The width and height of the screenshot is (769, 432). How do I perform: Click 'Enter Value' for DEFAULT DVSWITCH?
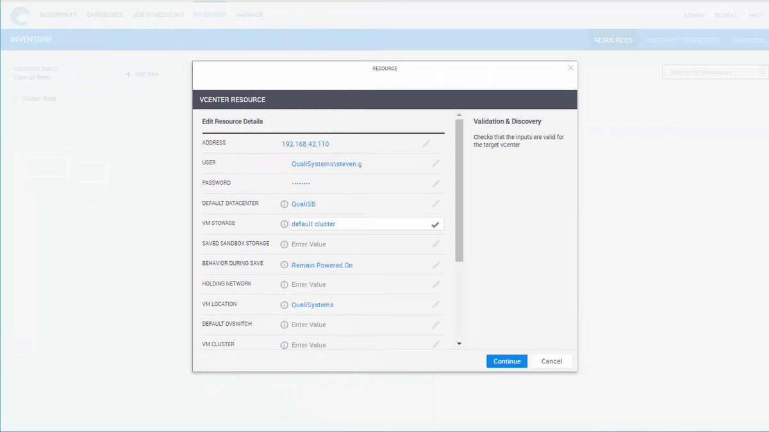[309, 324]
